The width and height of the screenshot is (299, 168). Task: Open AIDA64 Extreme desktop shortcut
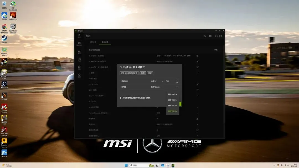(x=4, y=109)
